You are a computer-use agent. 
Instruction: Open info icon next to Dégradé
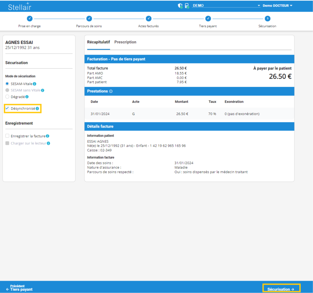(27, 97)
